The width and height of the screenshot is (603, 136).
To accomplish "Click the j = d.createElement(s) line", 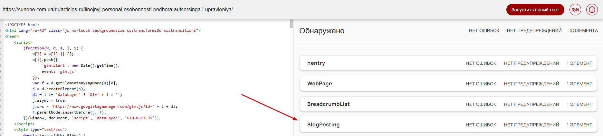I will [x=59, y=89].
